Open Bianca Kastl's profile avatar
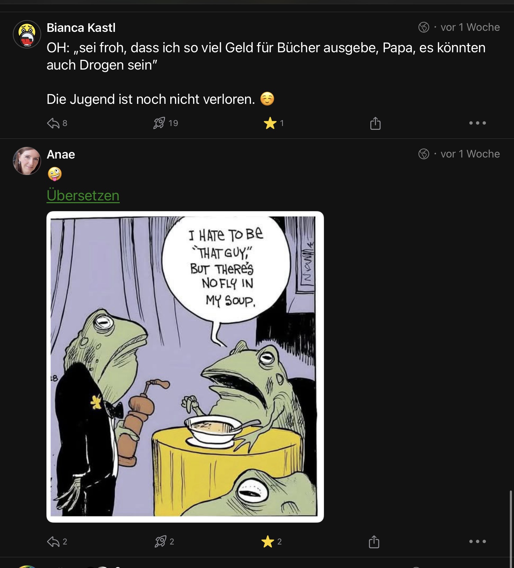This screenshot has width=514, height=568. pyautogui.click(x=27, y=34)
